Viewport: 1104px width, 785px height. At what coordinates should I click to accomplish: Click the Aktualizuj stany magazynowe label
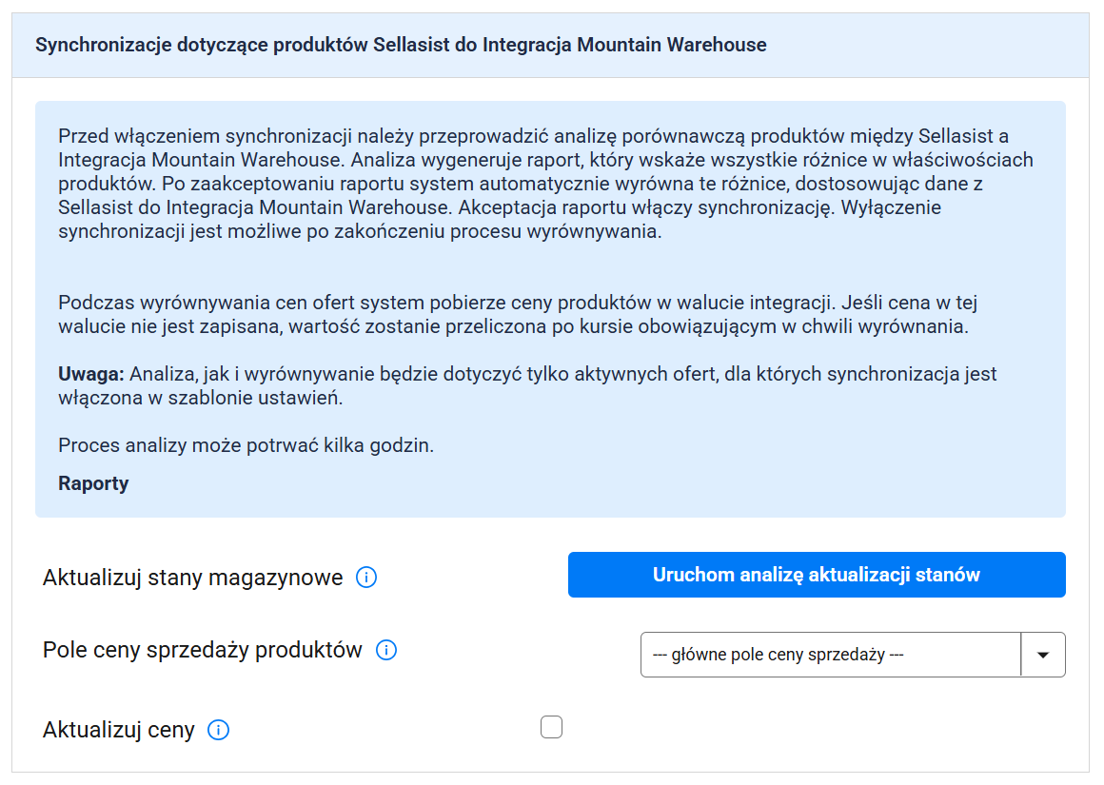tap(192, 578)
